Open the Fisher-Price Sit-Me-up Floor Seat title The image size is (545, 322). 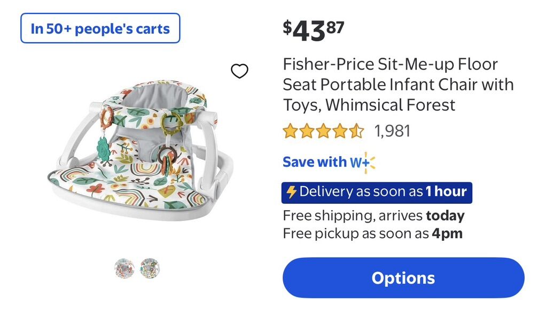point(398,85)
